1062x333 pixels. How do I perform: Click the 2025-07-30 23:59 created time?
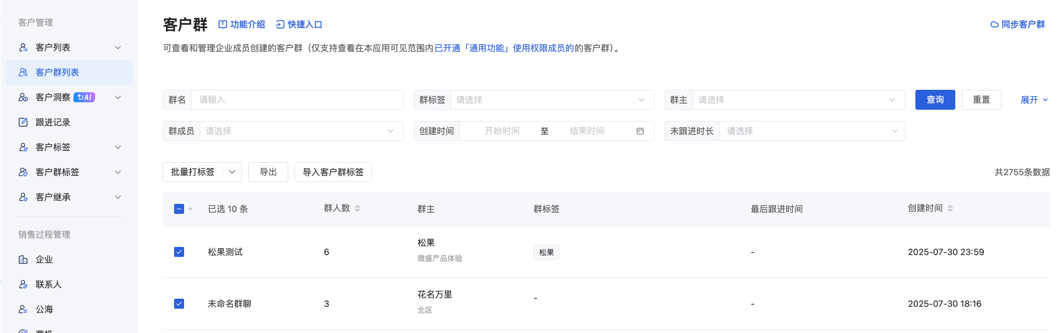(x=946, y=252)
